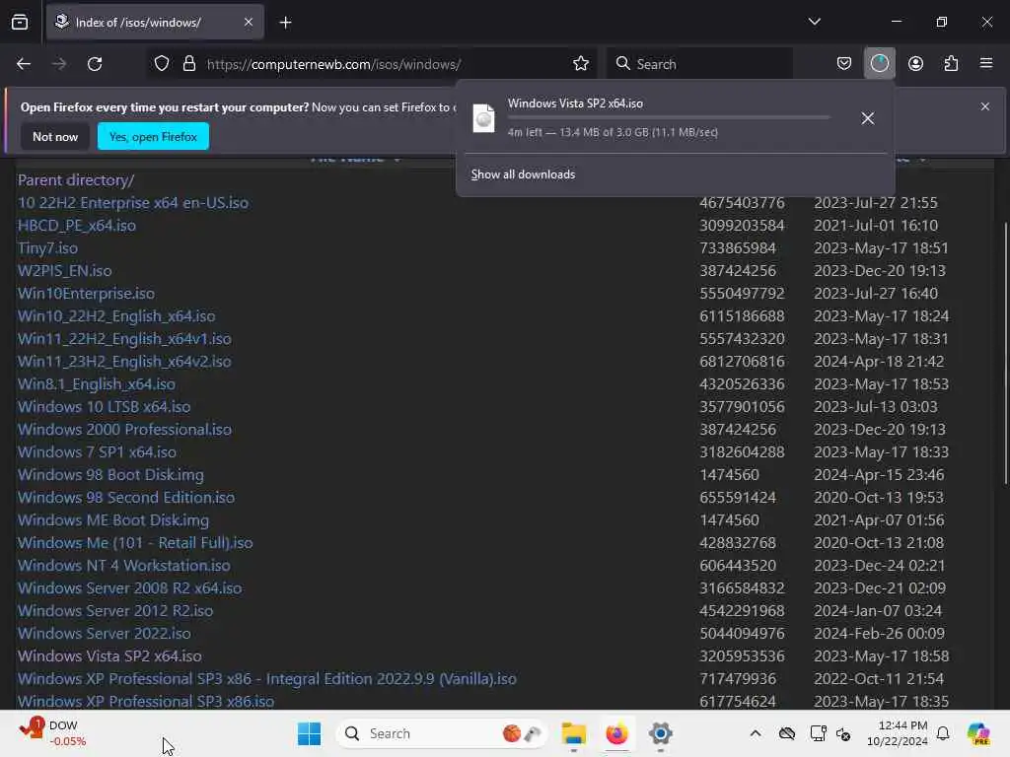The height and width of the screenshot is (757, 1010).
Task: Open the Tiny7.iso link
Action: click(x=47, y=247)
